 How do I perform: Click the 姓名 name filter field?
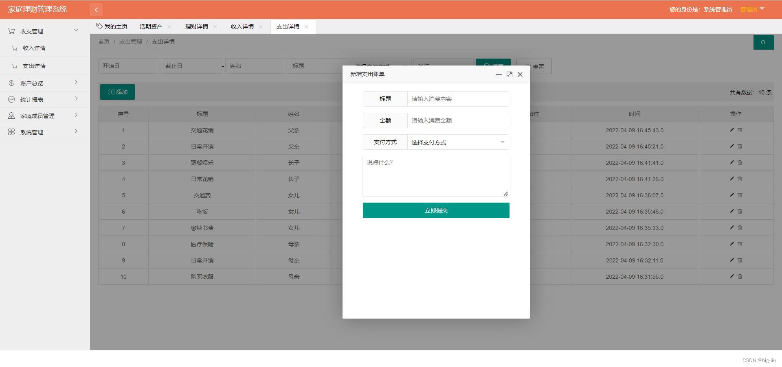256,66
